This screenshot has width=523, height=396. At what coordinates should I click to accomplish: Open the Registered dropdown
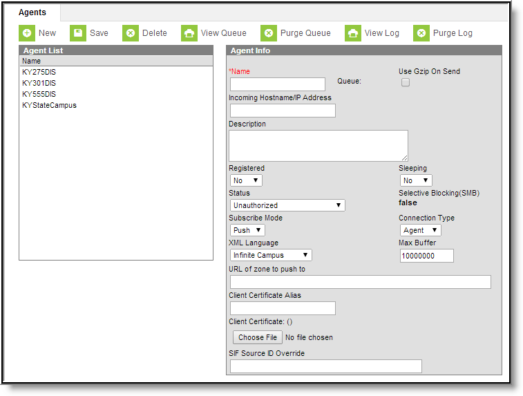tap(246, 180)
